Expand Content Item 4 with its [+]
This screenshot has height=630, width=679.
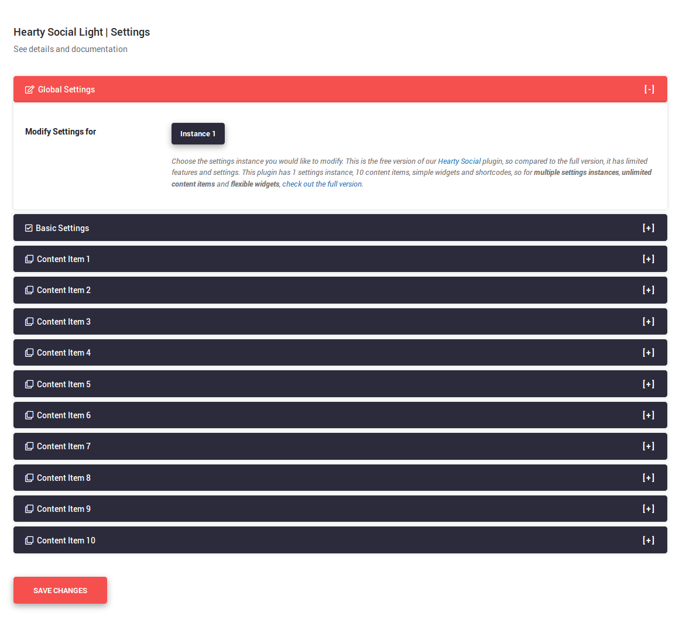[648, 353]
